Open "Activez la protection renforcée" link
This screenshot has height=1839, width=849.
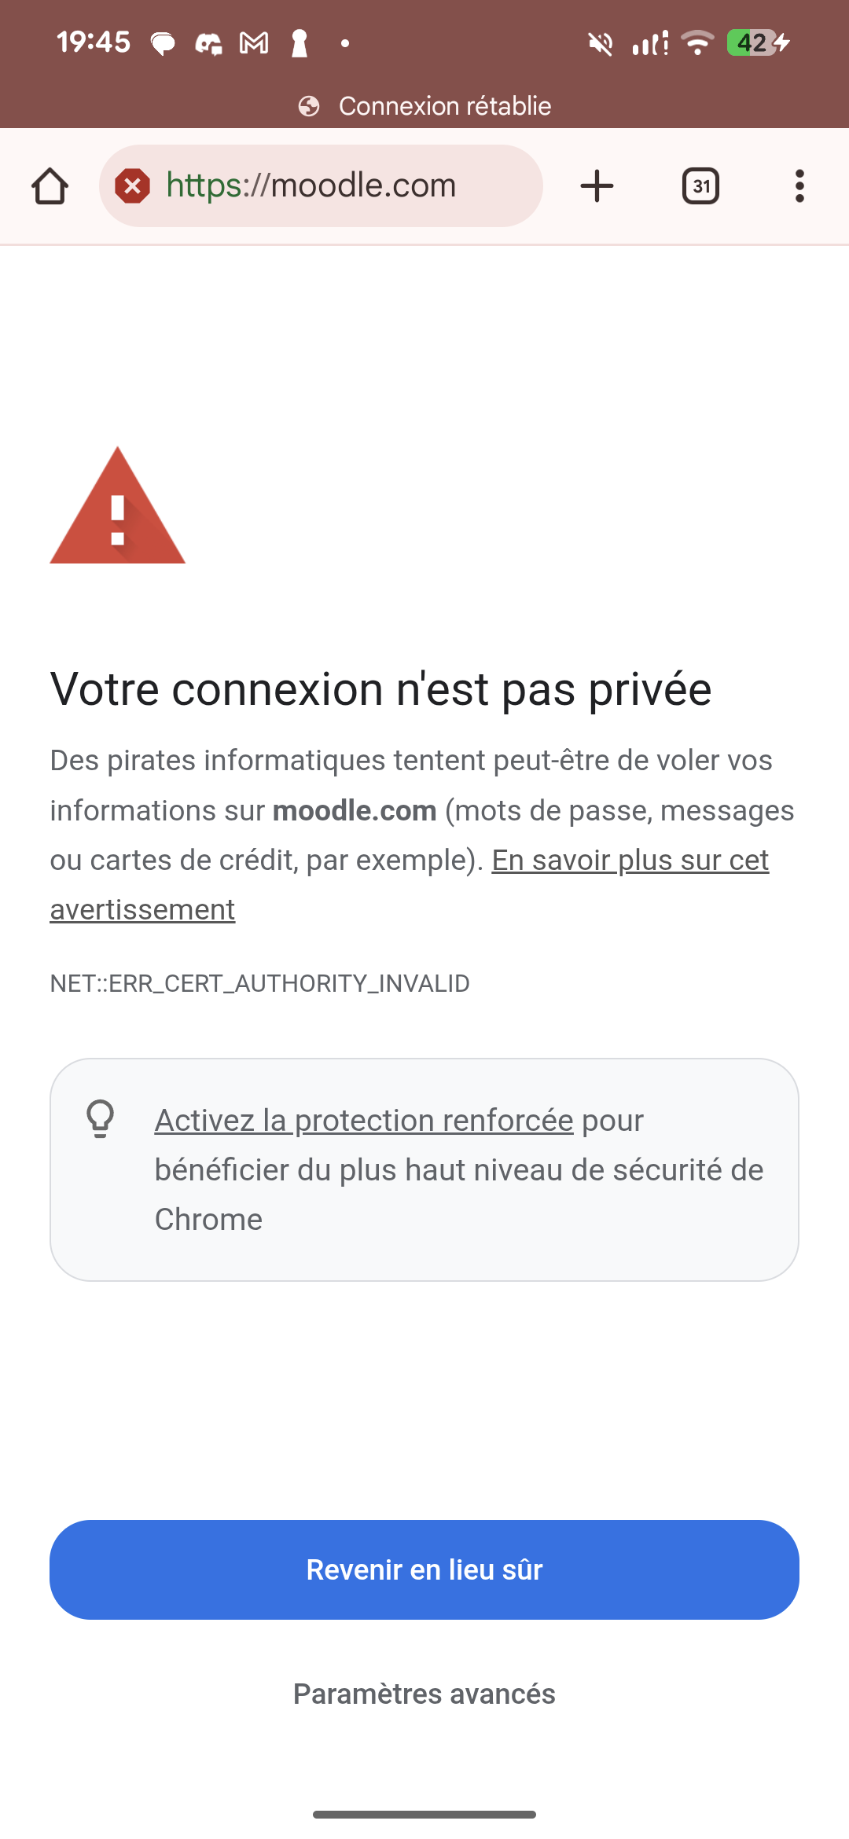coord(364,1121)
